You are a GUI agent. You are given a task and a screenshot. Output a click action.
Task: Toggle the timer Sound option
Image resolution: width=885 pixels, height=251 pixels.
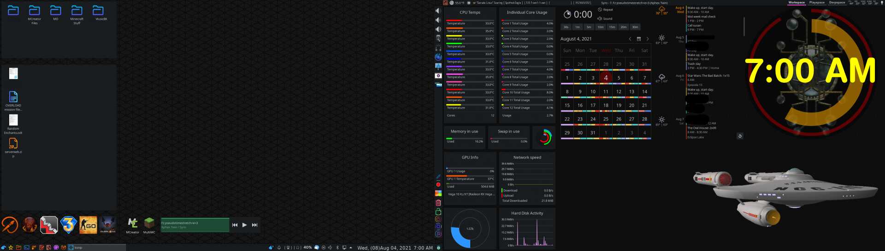point(605,19)
